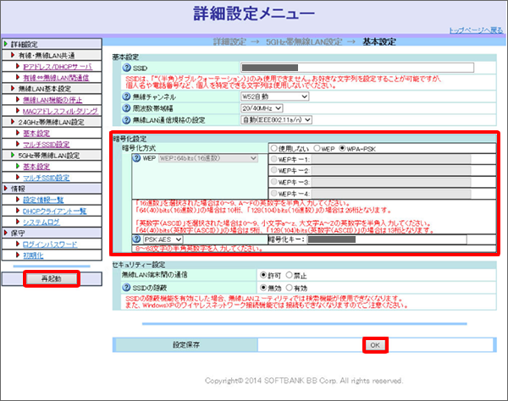Click OK to save settings
The image size is (508, 401).
[375, 345]
